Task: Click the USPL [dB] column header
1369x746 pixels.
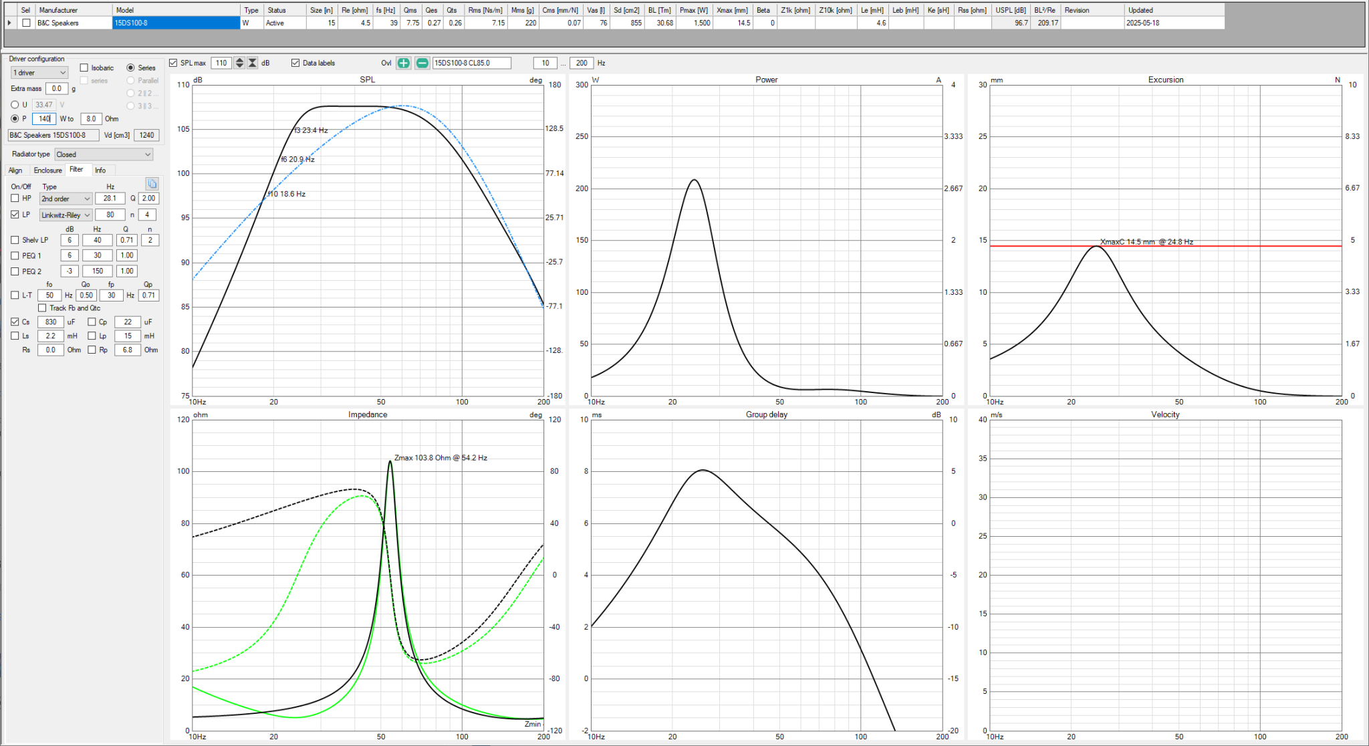Action: [x=1011, y=10]
